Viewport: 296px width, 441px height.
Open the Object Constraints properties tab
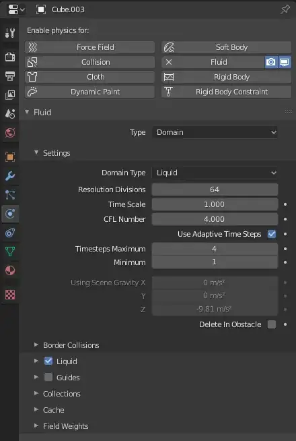click(x=10, y=233)
